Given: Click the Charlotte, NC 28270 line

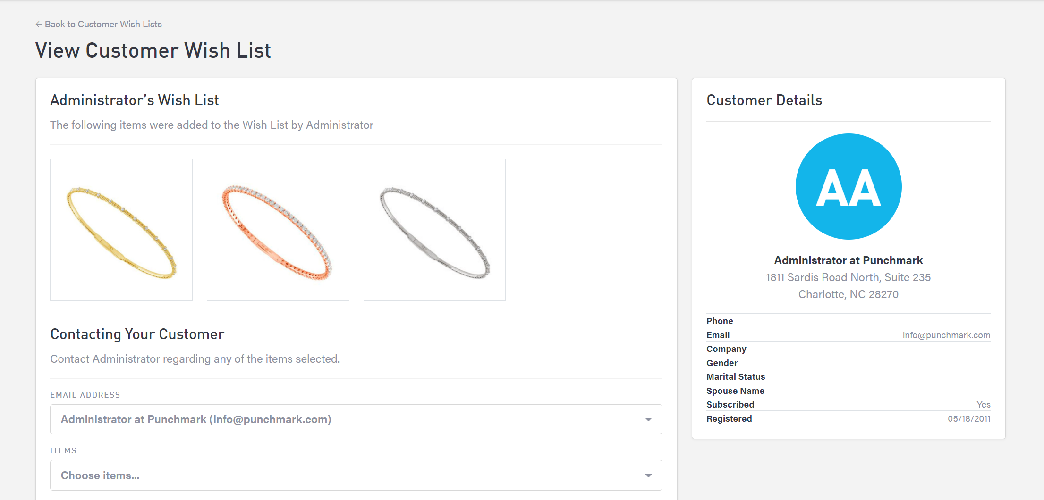Looking at the screenshot, I should 848,294.
